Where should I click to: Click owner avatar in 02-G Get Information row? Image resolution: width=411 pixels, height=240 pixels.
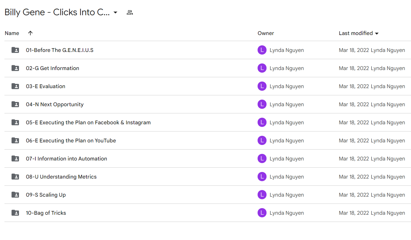click(x=262, y=68)
